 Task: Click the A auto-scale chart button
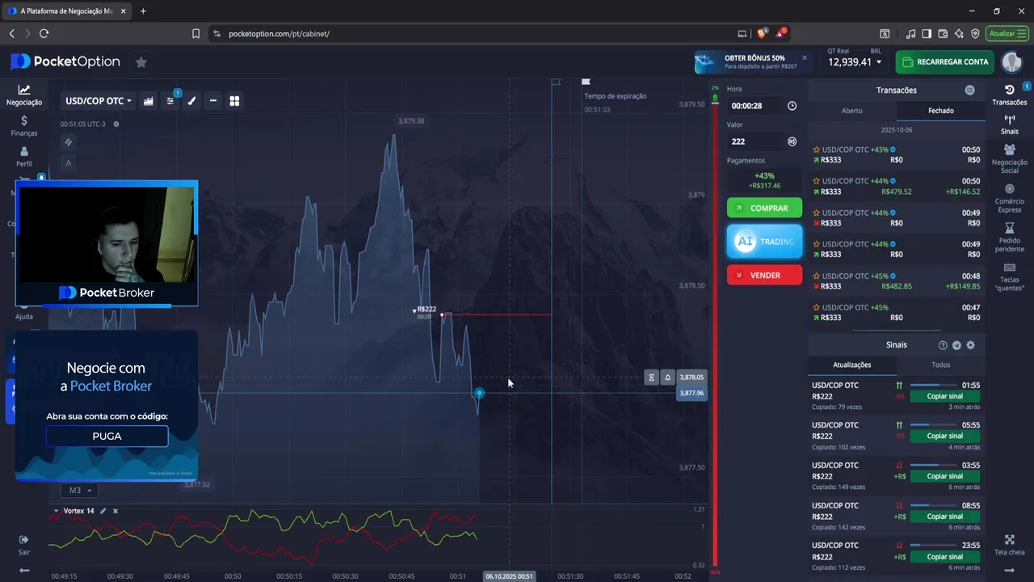69,163
